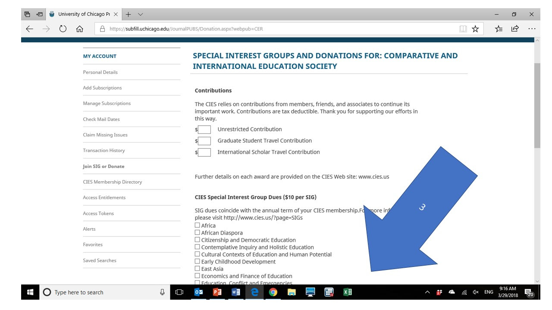
Task: Open the Alerts link
Action: (89, 229)
